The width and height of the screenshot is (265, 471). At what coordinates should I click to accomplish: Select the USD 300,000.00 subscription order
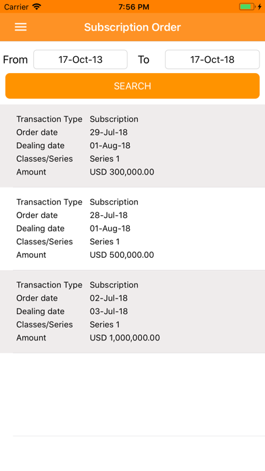132,145
